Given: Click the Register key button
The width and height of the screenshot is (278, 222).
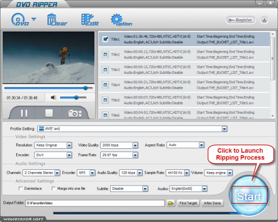Looking at the screenshot, I should (240, 20).
